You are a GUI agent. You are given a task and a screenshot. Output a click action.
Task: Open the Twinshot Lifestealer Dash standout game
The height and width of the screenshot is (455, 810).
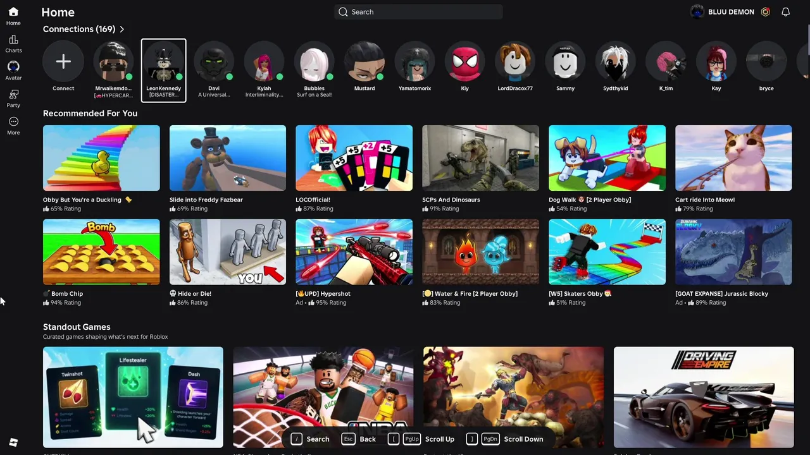(x=133, y=397)
